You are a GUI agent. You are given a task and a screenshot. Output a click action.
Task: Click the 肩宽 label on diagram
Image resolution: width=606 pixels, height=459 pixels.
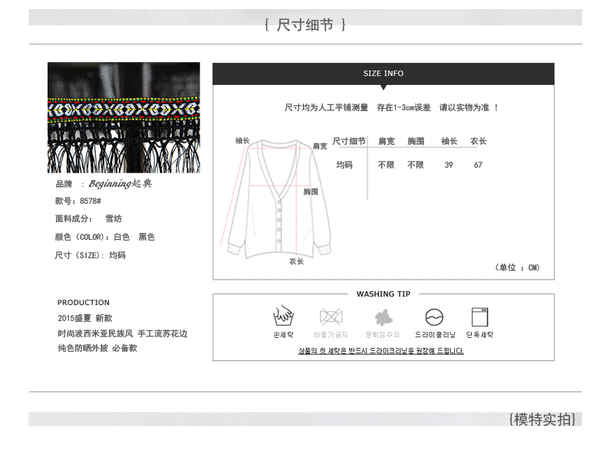coord(320,146)
